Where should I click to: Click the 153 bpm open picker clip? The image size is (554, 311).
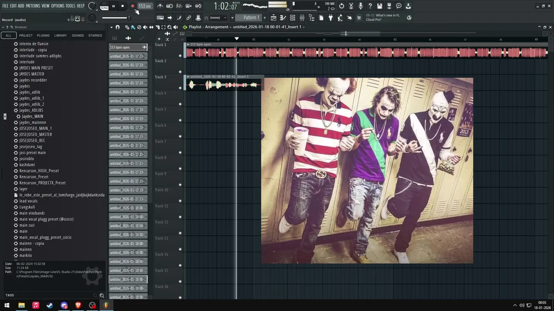click(128, 47)
